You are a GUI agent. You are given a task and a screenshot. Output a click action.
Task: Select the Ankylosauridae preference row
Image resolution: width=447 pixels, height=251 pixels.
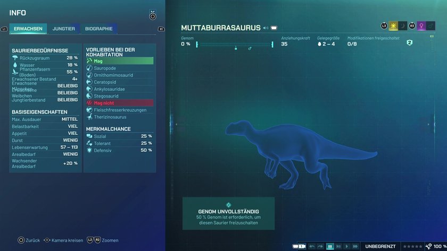point(120,89)
